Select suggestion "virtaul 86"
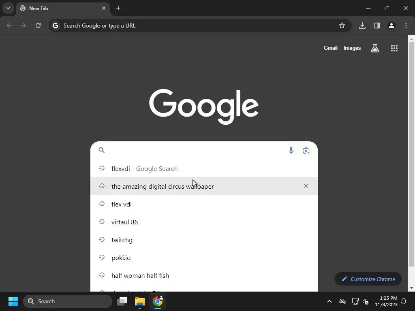 [x=204, y=222]
